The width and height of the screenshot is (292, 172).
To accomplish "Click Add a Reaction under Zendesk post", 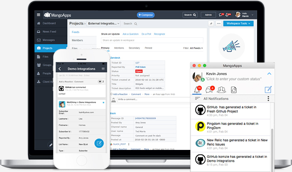I will coord(120,94).
